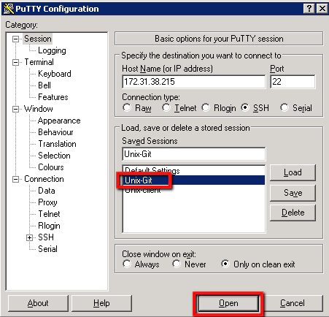Image resolution: width=329 pixels, height=317 pixels.
Task: Expand the SSH tree node
Action: pyautogui.click(x=29, y=237)
